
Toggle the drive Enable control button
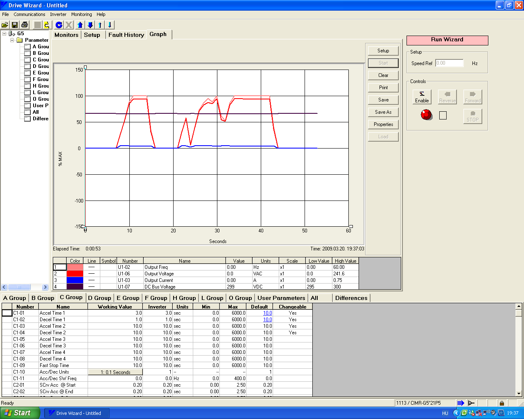(x=422, y=97)
